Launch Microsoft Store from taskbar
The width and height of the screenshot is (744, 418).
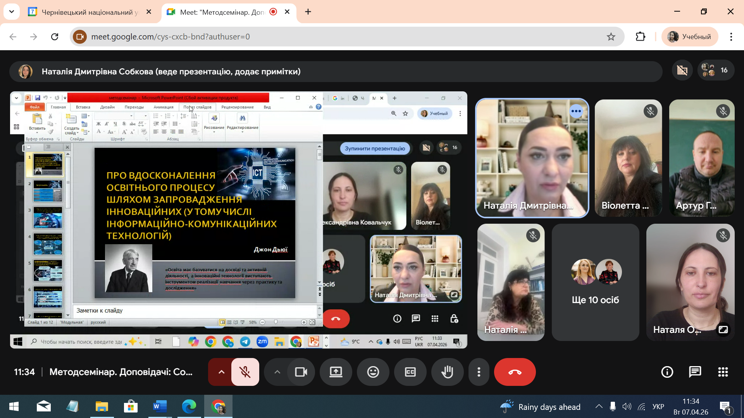click(131, 406)
